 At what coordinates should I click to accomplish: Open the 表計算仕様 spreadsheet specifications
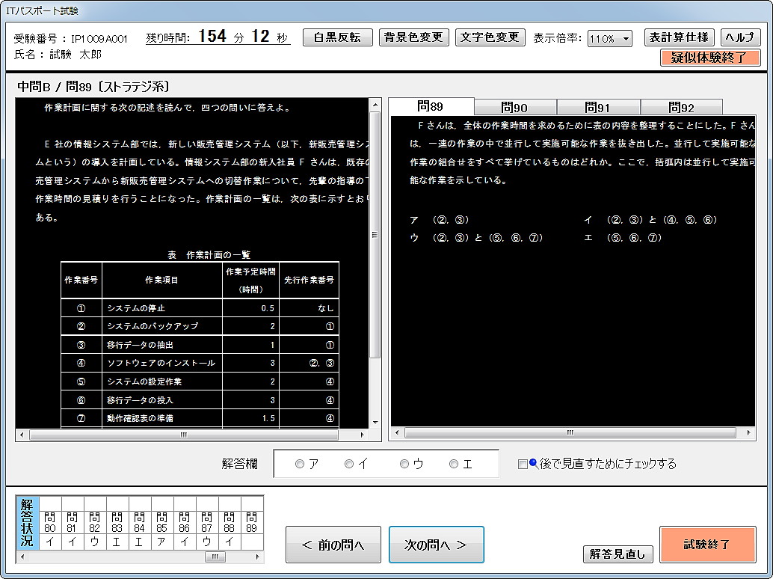(679, 37)
